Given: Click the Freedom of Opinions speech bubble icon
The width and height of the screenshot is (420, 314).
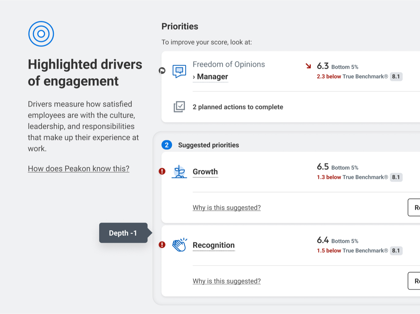Looking at the screenshot, I should (x=179, y=71).
